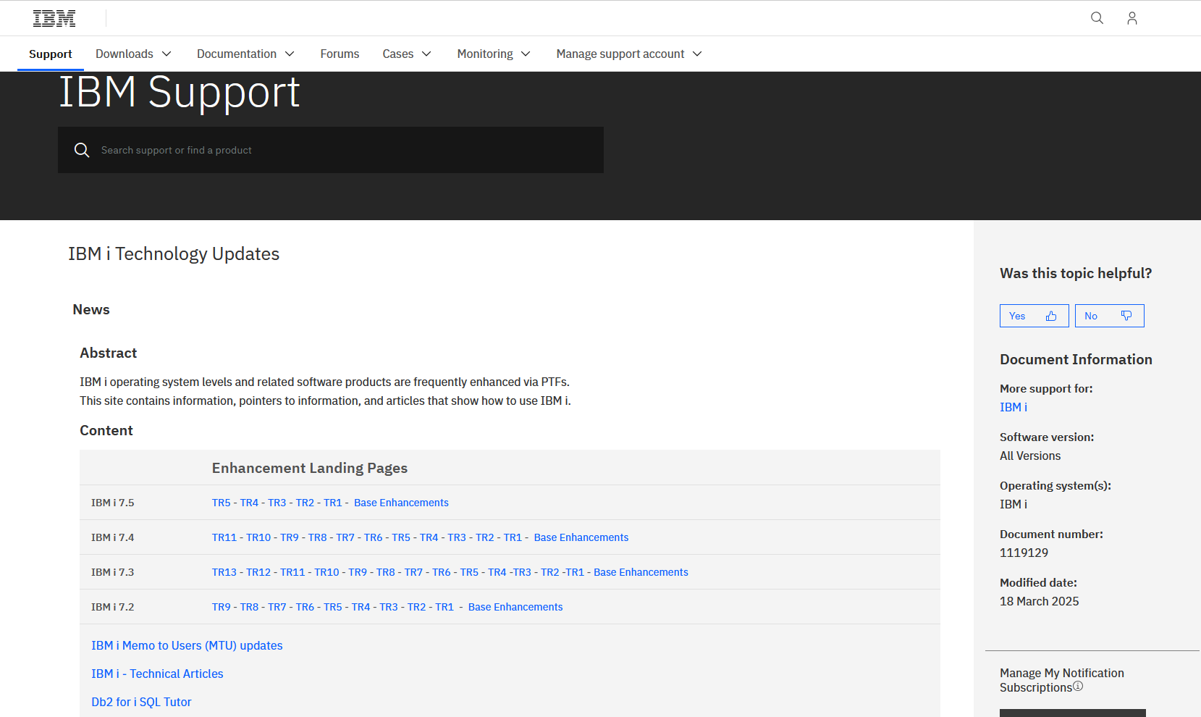Open TR10 in the IBM i 7.4 row

coord(258,537)
